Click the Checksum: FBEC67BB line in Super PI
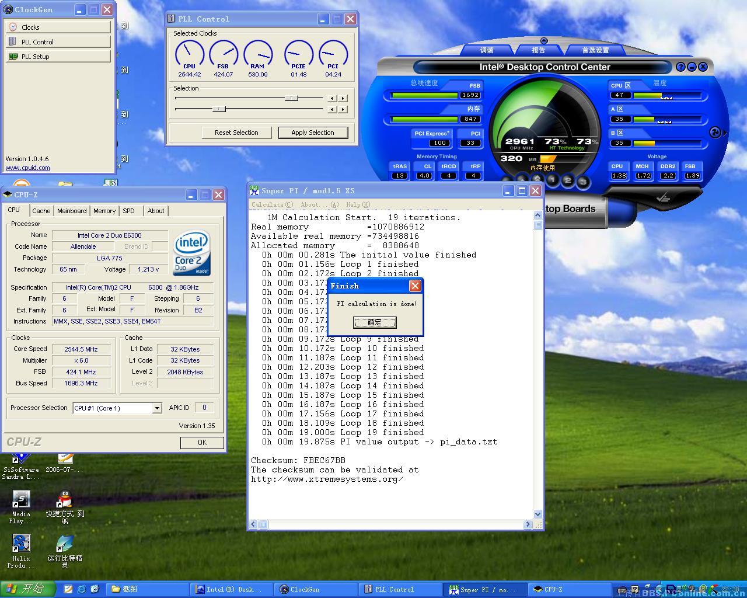747x598 pixels. [298, 460]
